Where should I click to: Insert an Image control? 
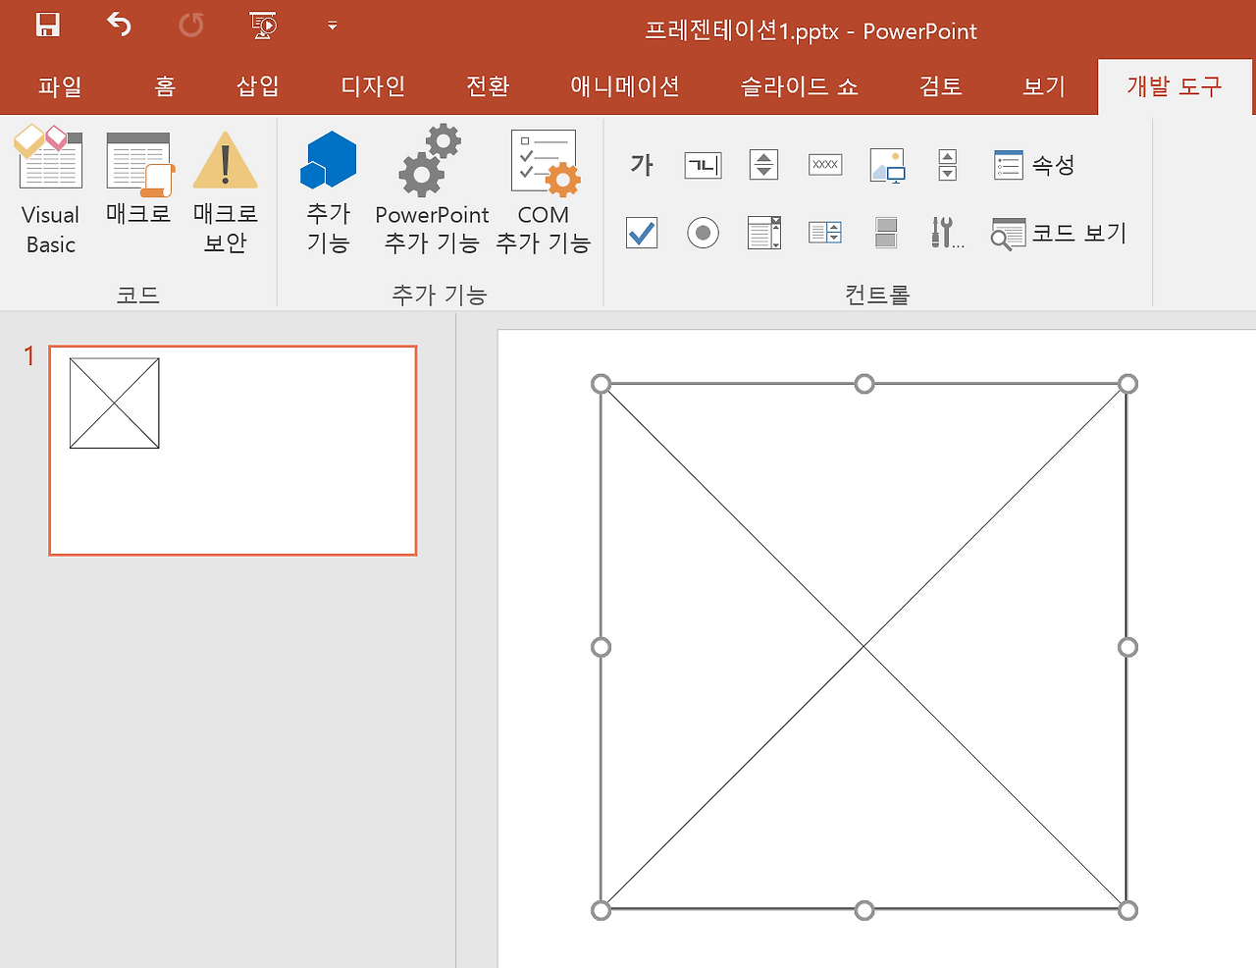click(x=887, y=165)
